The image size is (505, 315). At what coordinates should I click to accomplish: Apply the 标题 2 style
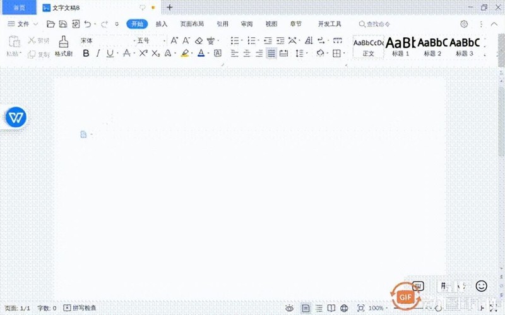tap(432, 47)
